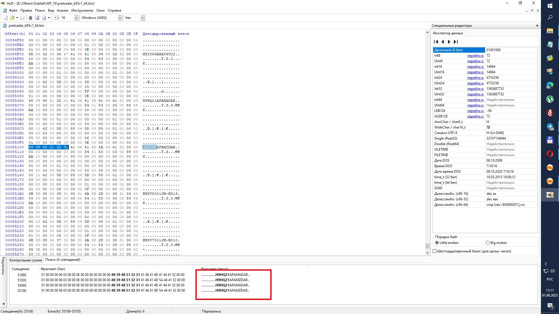Select the preloader_k85v1_64.bin file tab
559x314 pixels.
point(24,26)
